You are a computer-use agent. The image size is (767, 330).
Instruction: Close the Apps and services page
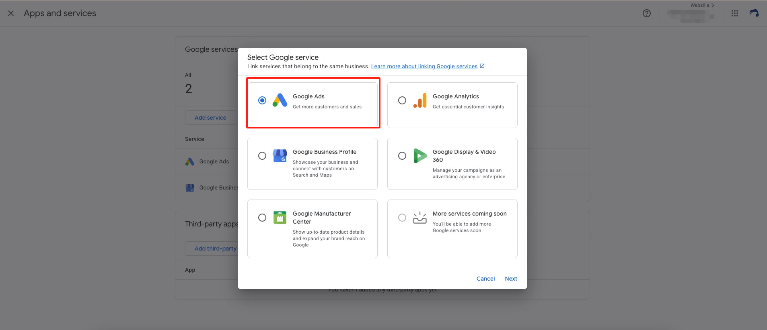pyautogui.click(x=11, y=13)
